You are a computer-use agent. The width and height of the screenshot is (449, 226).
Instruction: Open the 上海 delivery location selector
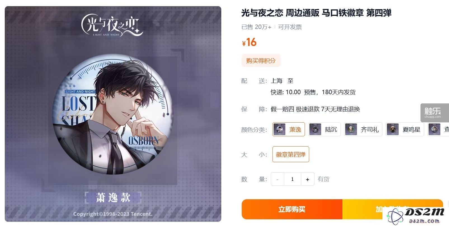coord(276,81)
